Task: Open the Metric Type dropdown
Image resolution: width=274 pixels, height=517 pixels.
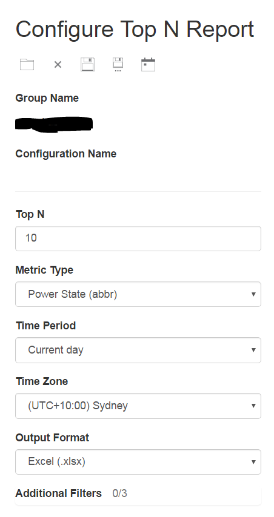Action: (x=138, y=294)
